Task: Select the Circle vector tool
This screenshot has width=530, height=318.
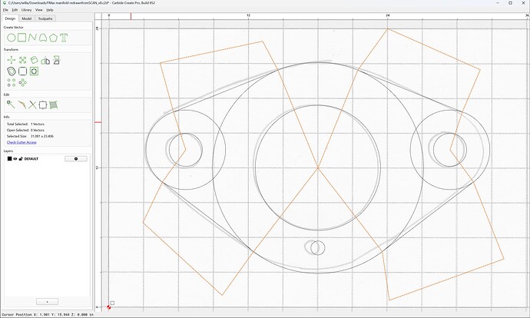Action: pos(12,38)
